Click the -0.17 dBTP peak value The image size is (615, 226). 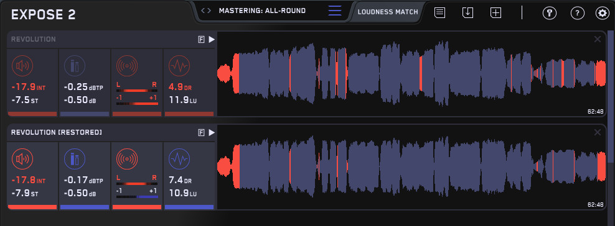coord(83,181)
